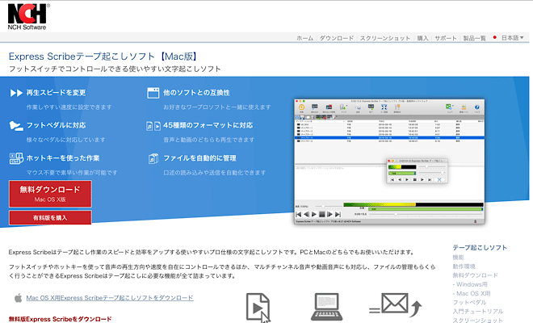The image size is (533, 323).
Task: Open 製品一覧 in the navigation bar
Action: click(x=475, y=38)
